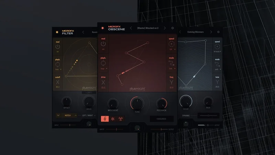Screen dimensions: 275x155
Task: Select next filter type with up chevron
Action: pyautogui.click(x=76, y=115)
